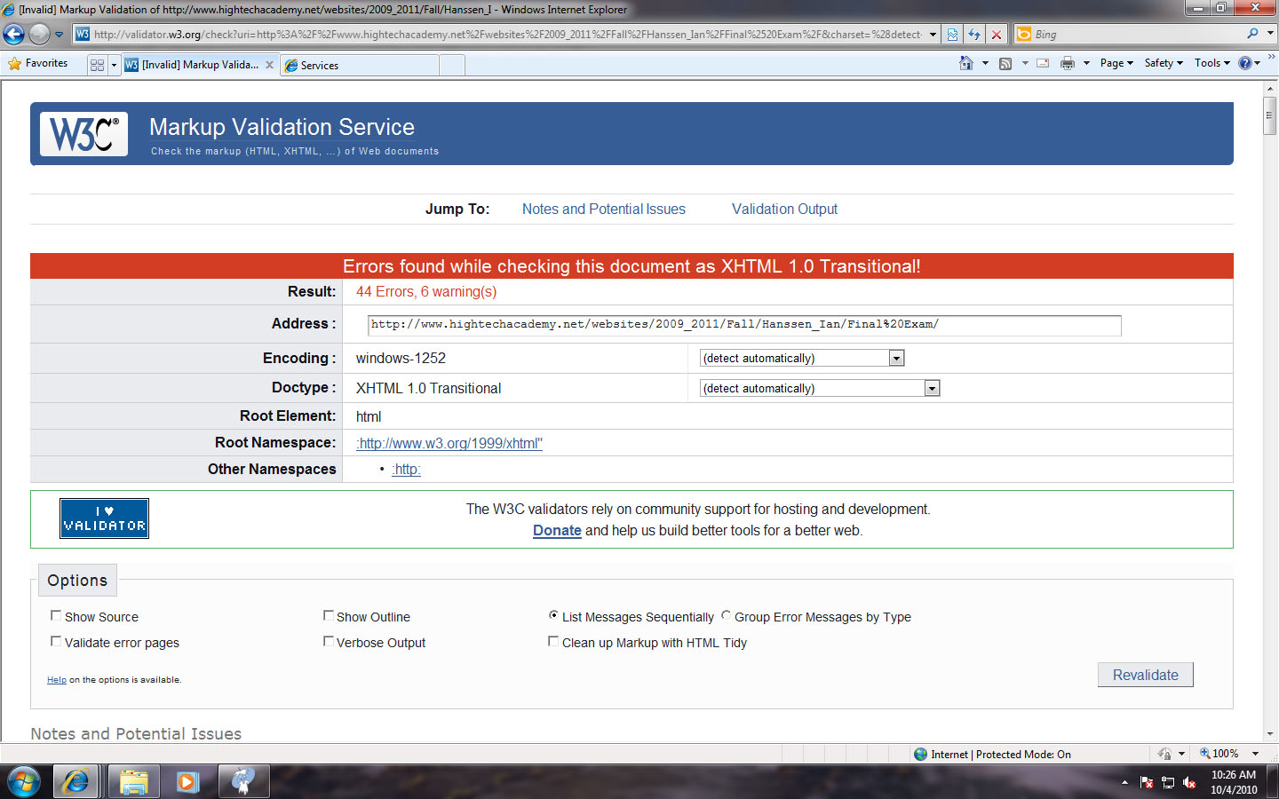Open the Safety menu dropdown
Image resolution: width=1279 pixels, height=799 pixels.
click(1163, 63)
